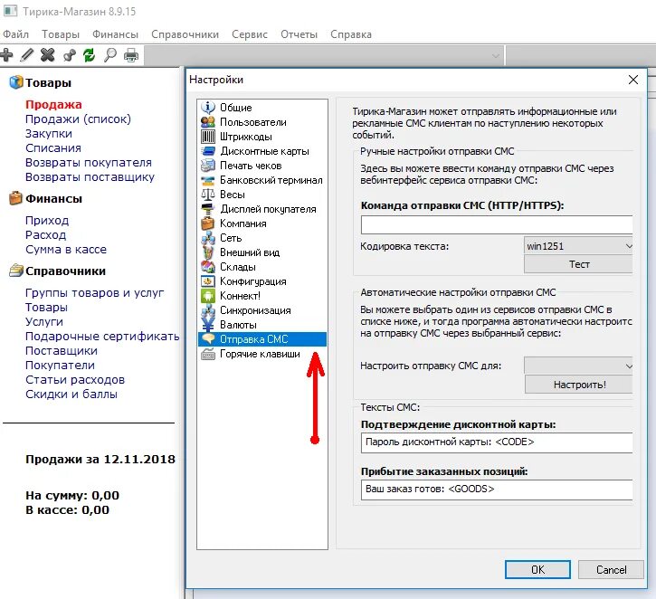This screenshot has width=656, height=599.
Task: Click the Print toolbar icon
Action: click(x=131, y=55)
